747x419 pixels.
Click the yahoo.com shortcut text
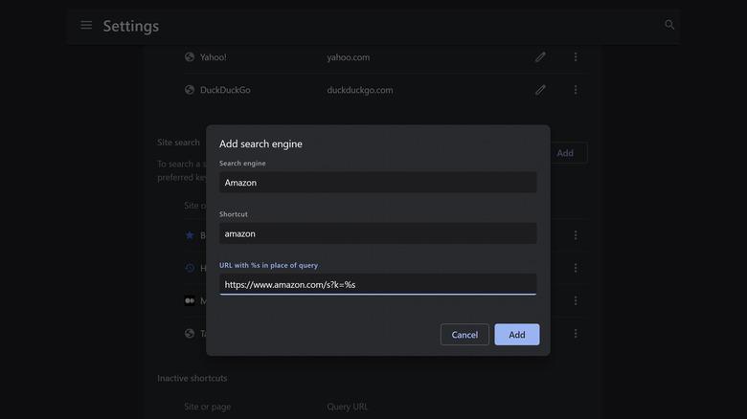[x=348, y=57]
